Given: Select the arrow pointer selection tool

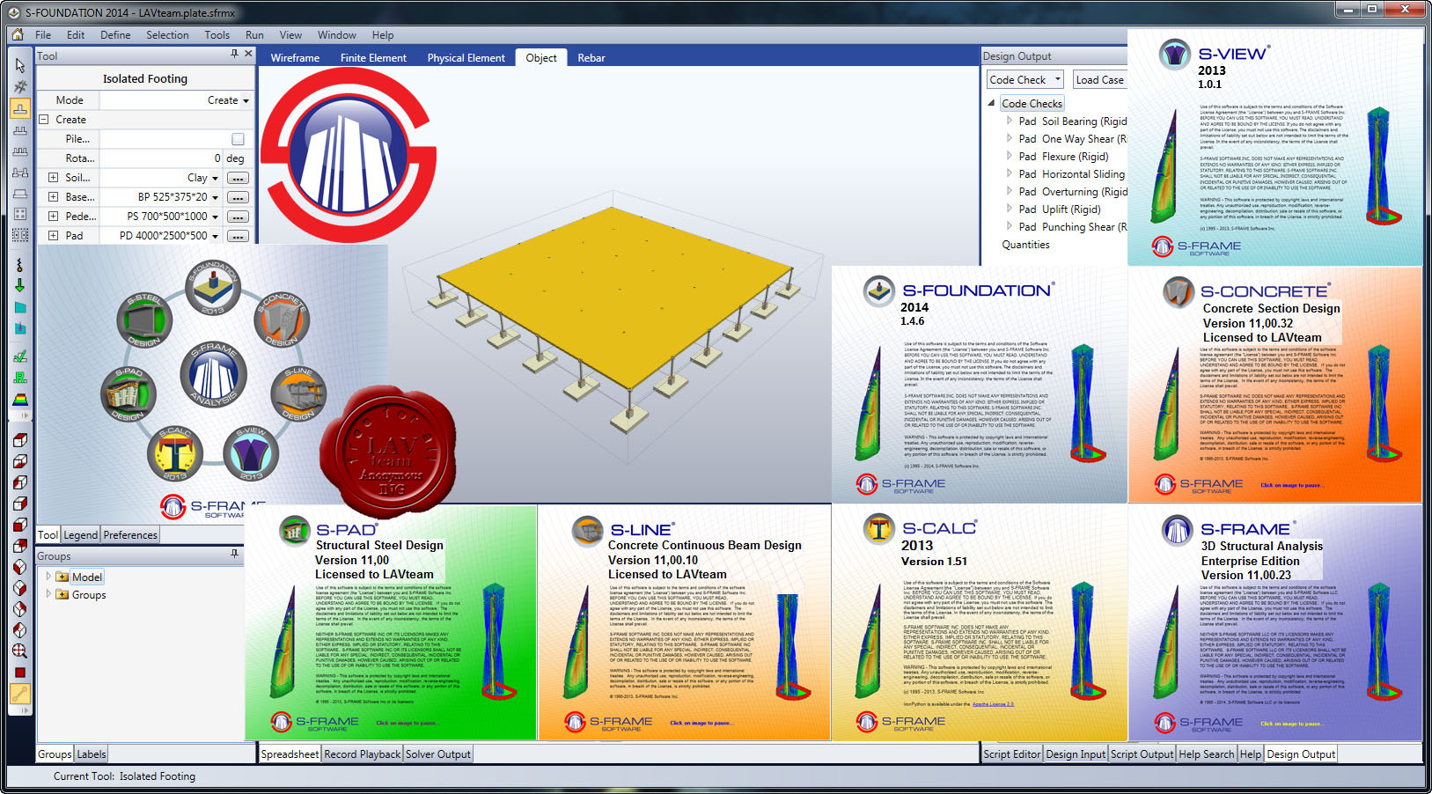Looking at the screenshot, I should click(x=19, y=65).
